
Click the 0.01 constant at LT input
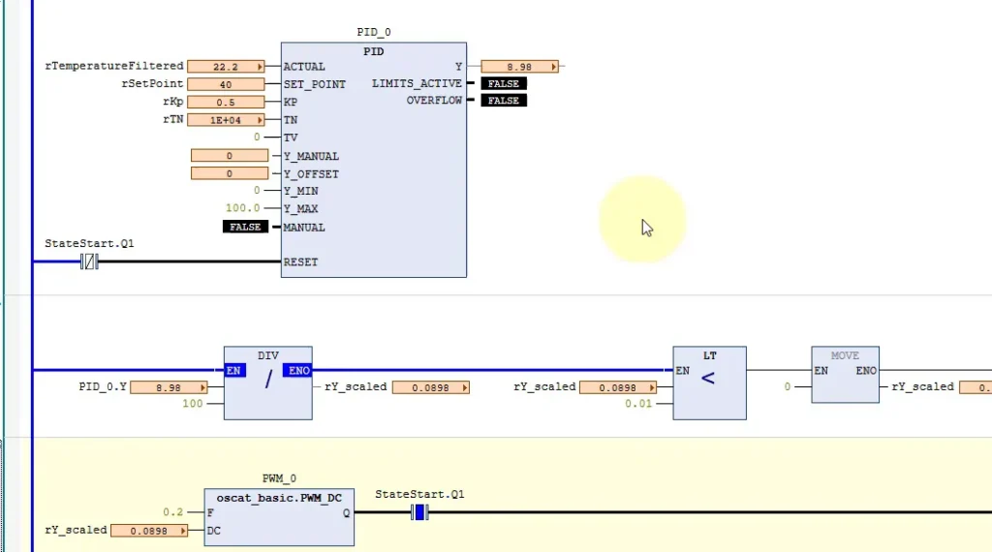(638, 404)
